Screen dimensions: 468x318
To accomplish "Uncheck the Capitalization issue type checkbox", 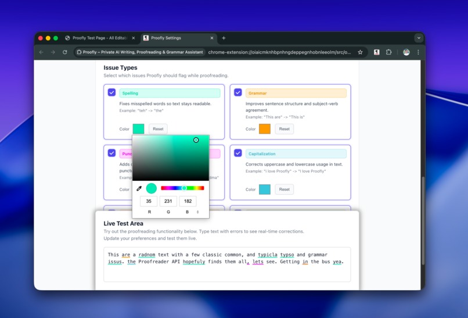I will (x=238, y=153).
